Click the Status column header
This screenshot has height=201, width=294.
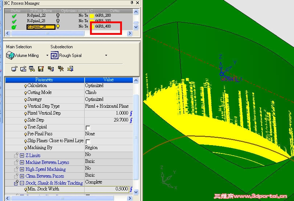pyautogui.click(x=16, y=11)
